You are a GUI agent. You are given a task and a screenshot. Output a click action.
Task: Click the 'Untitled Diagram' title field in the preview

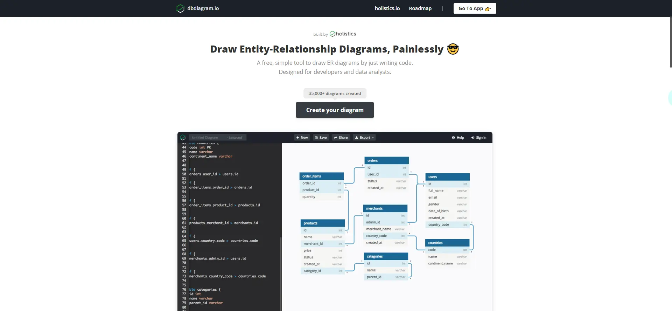(x=218, y=138)
